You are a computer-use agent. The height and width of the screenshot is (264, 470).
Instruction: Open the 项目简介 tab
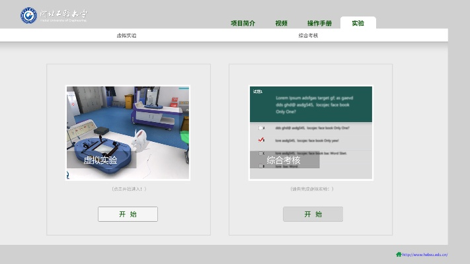click(x=243, y=23)
